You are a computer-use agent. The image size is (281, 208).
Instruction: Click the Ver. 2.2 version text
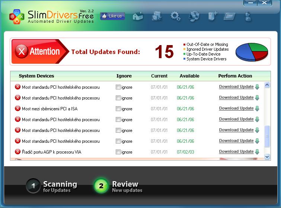pos(87,11)
